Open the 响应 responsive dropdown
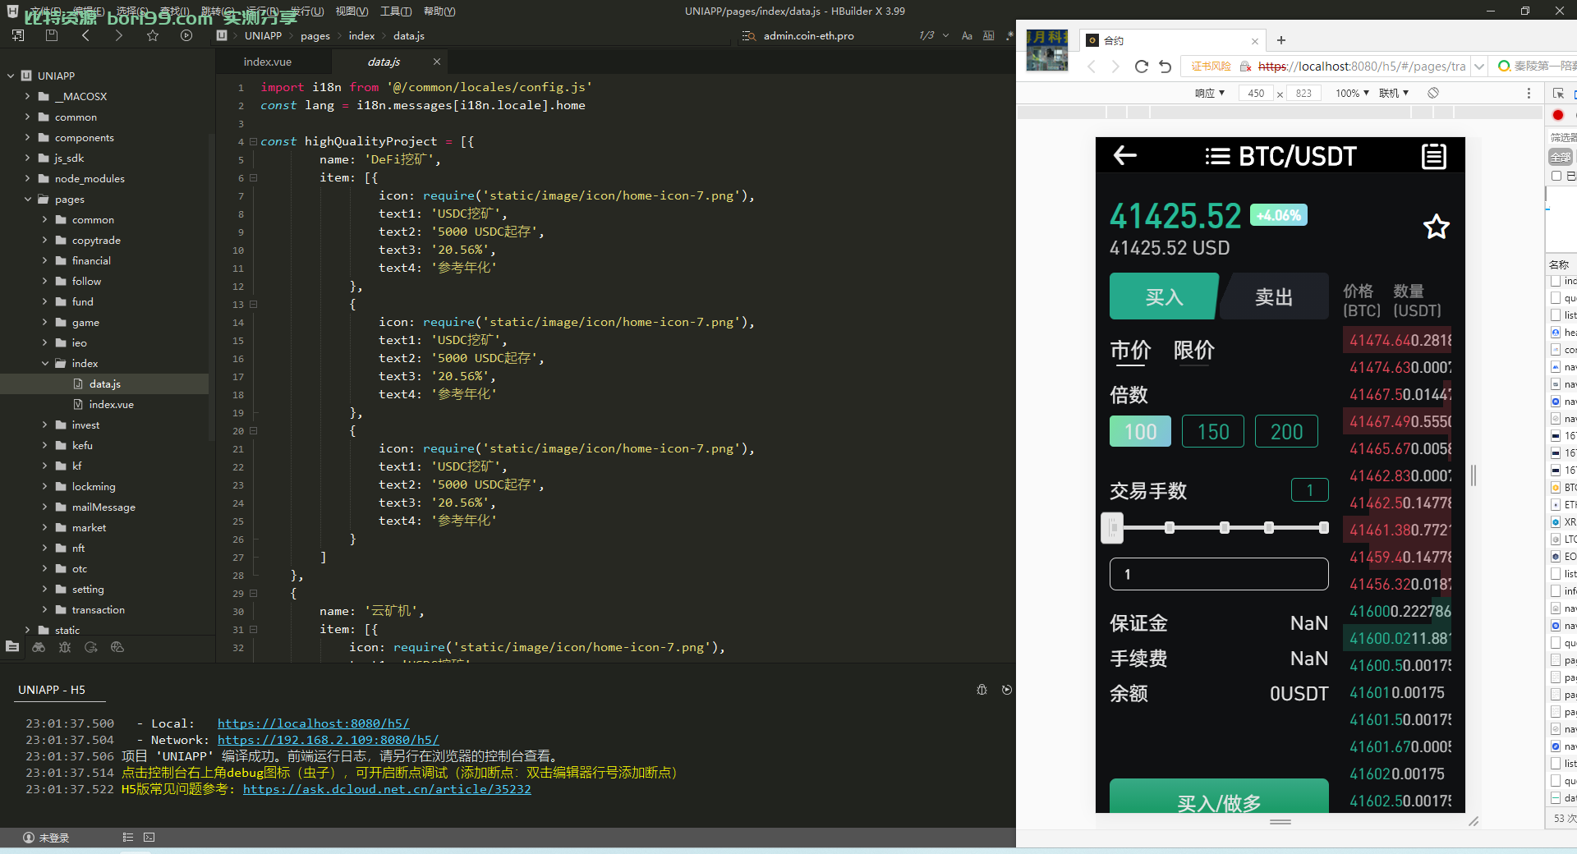 pyautogui.click(x=1209, y=93)
